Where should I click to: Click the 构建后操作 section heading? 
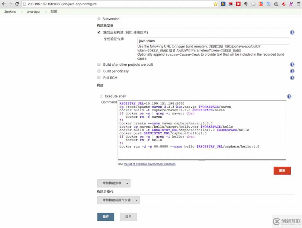(105, 192)
